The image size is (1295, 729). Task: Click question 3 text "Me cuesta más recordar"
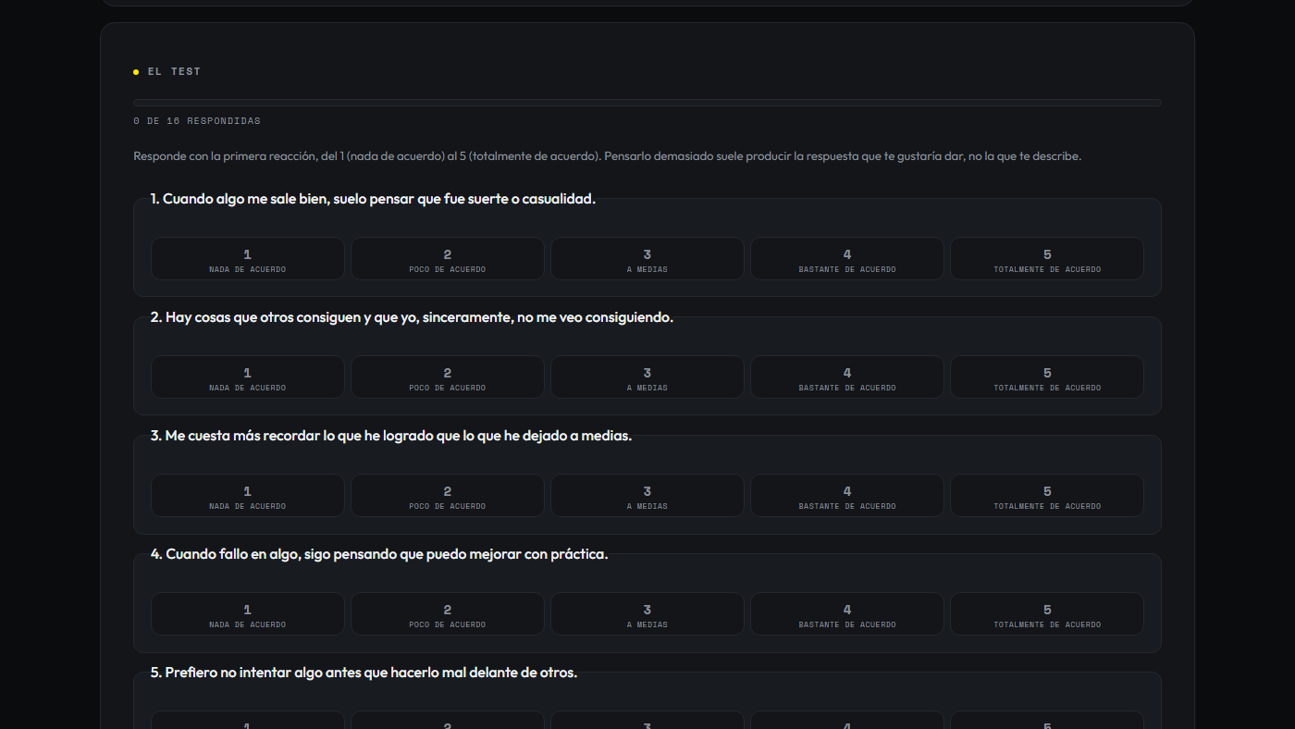click(x=391, y=436)
